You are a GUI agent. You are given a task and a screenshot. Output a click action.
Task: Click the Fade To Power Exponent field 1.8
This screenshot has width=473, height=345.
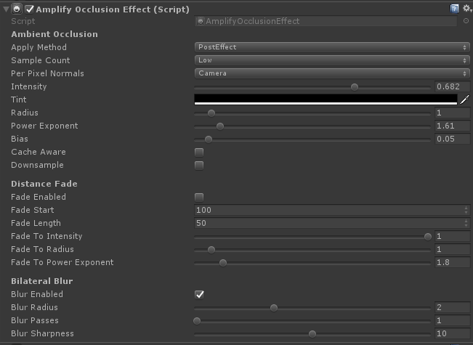pos(452,262)
